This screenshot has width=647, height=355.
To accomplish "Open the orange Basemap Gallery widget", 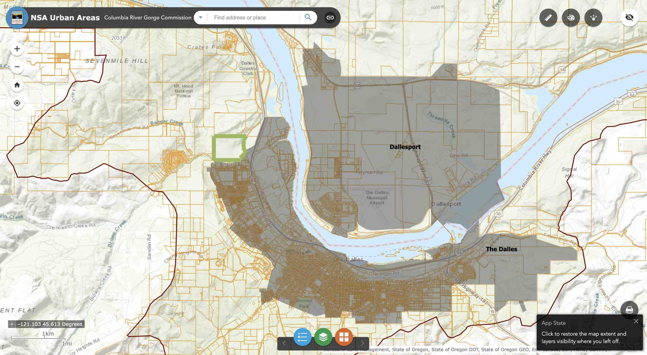I will pyautogui.click(x=344, y=337).
